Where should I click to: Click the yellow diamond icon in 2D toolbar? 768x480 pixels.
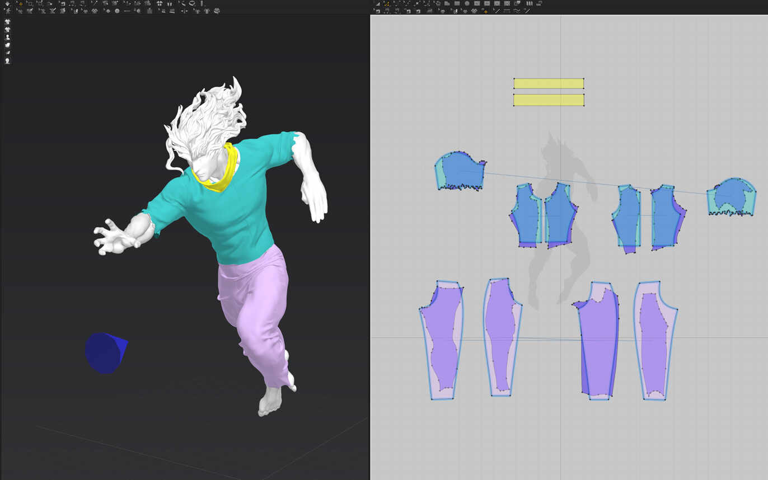click(485, 11)
